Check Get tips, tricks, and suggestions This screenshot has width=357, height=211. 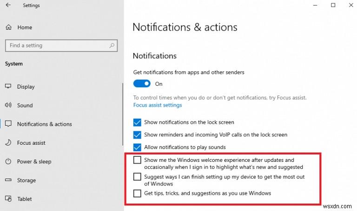137,193
